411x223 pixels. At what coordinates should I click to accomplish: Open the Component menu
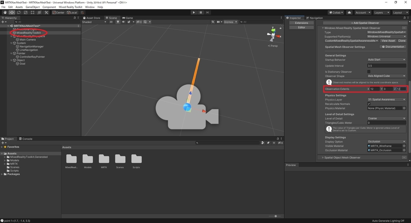(49, 7)
